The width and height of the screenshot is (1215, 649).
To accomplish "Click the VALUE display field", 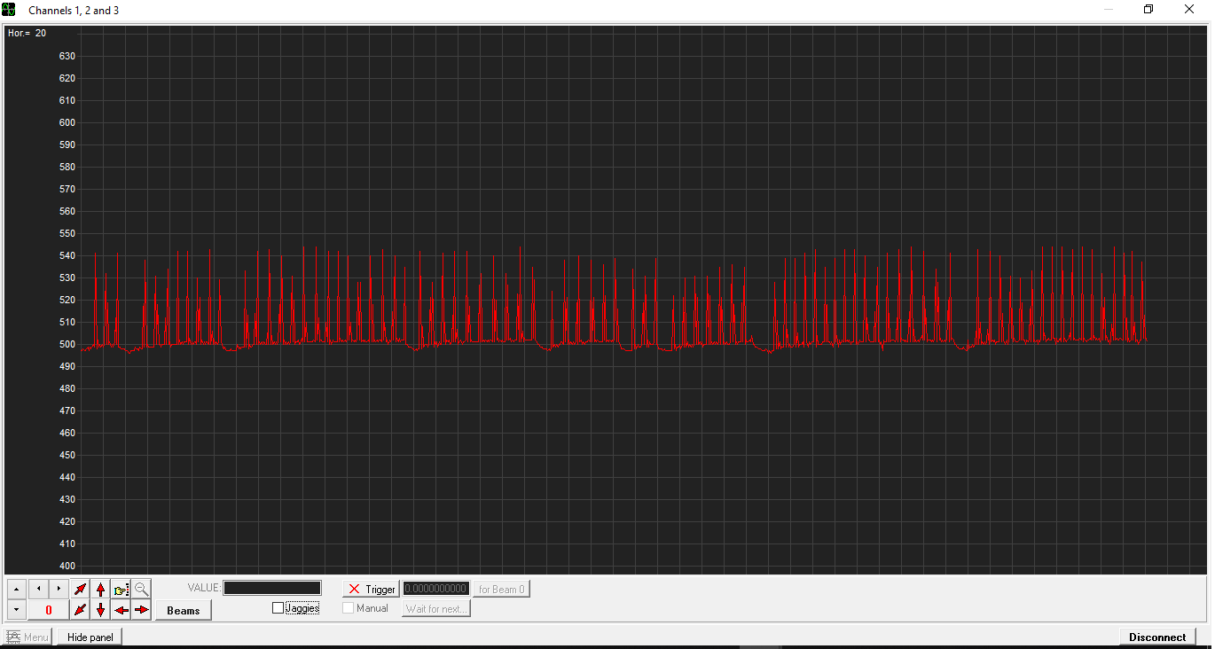I will click(x=272, y=588).
